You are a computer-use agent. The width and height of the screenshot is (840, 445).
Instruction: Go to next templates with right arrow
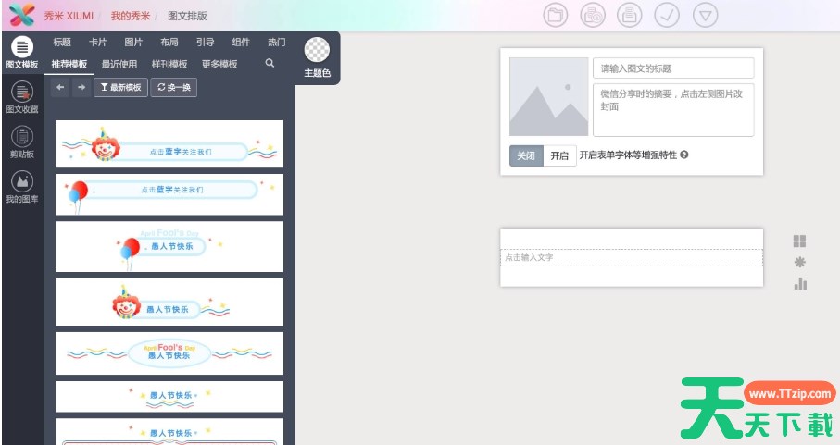coord(81,87)
